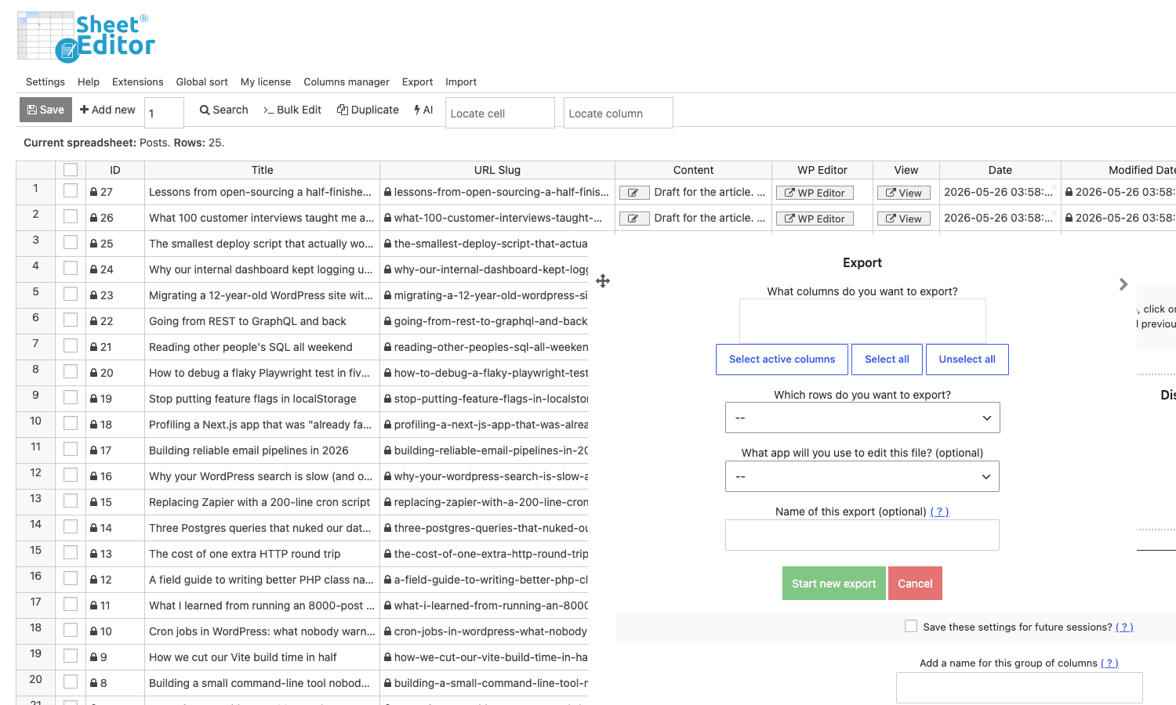Enable Save these settings for future sessions
The height and width of the screenshot is (705, 1176).
point(911,626)
